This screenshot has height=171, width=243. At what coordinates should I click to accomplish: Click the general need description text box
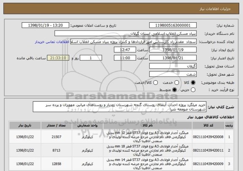click(119, 107)
